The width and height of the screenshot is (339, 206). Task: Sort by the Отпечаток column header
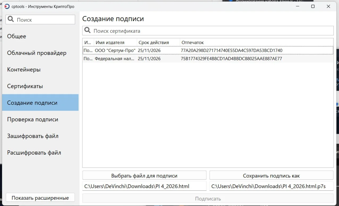[256, 42]
